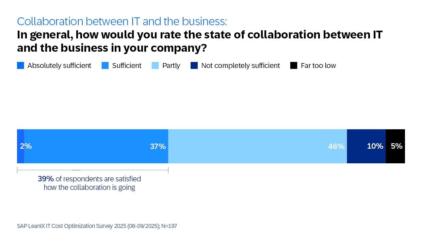The height and width of the screenshot is (245, 422).
Task: Click the Absolutely sufficient legend swatch
Action: tap(20, 66)
